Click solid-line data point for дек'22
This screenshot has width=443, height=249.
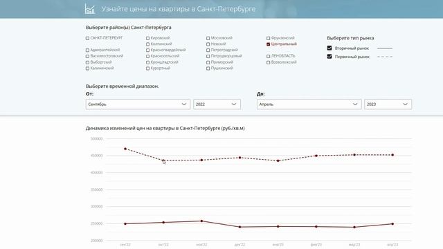tap(240, 227)
